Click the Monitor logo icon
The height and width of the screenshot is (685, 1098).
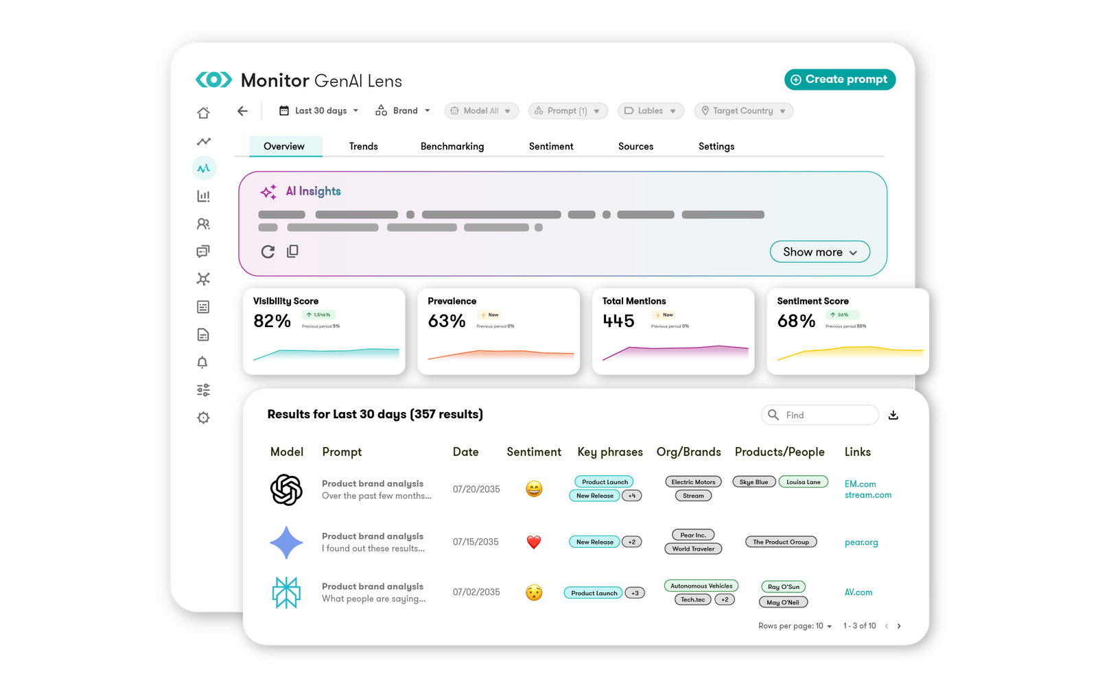point(213,80)
